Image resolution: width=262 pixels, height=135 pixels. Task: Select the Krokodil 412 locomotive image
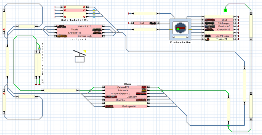[x=62, y=26]
